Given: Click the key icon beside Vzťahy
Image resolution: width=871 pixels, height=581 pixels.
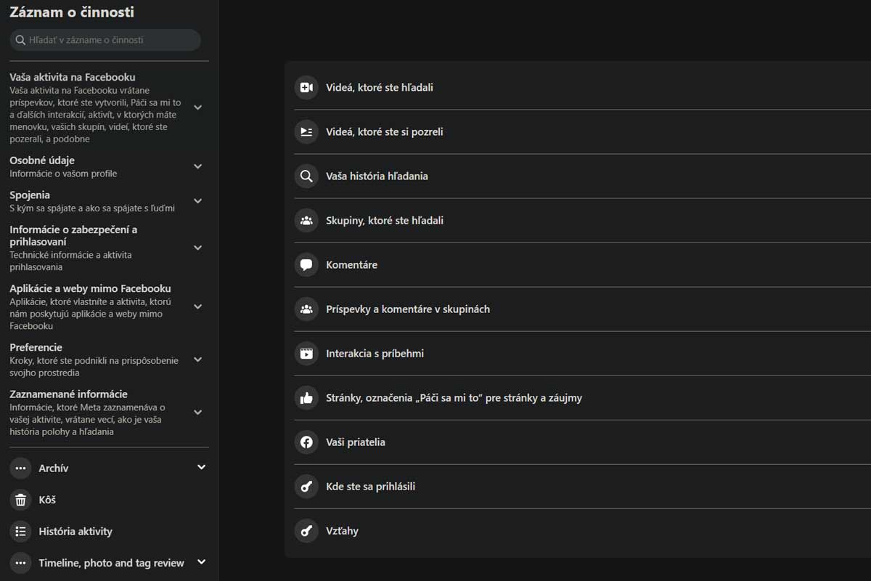Looking at the screenshot, I should point(306,531).
